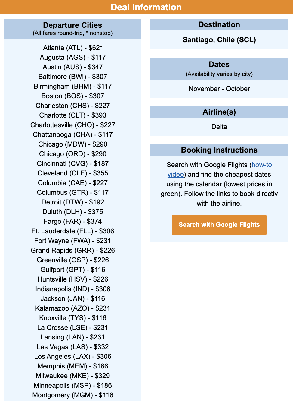Image resolution: width=293 pixels, height=401 pixels.
Task: Select the Knoxville (TYS) $116 fare
Action: coord(72,318)
